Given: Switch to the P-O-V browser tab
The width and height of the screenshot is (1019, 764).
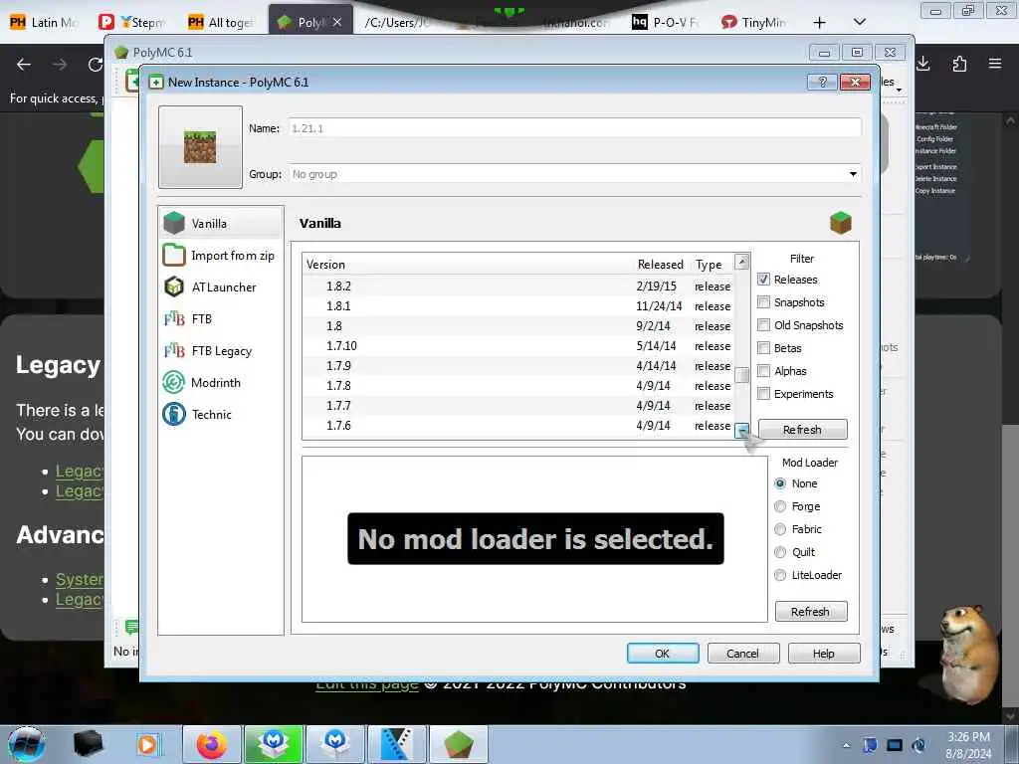Looking at the screenshot, I should [667, 22].
